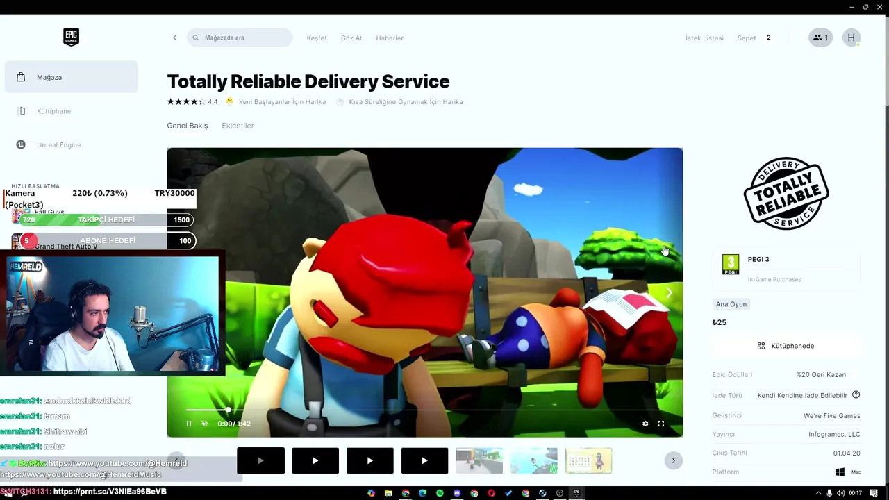Image resolution: width=889 pixels, height=500 pixels.
Task: Open the volume tray icon
Action: [840, 493]
